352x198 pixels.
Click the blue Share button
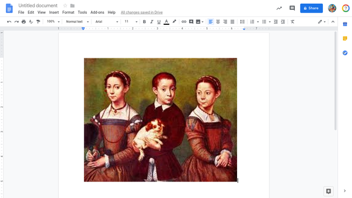[311, 8]
